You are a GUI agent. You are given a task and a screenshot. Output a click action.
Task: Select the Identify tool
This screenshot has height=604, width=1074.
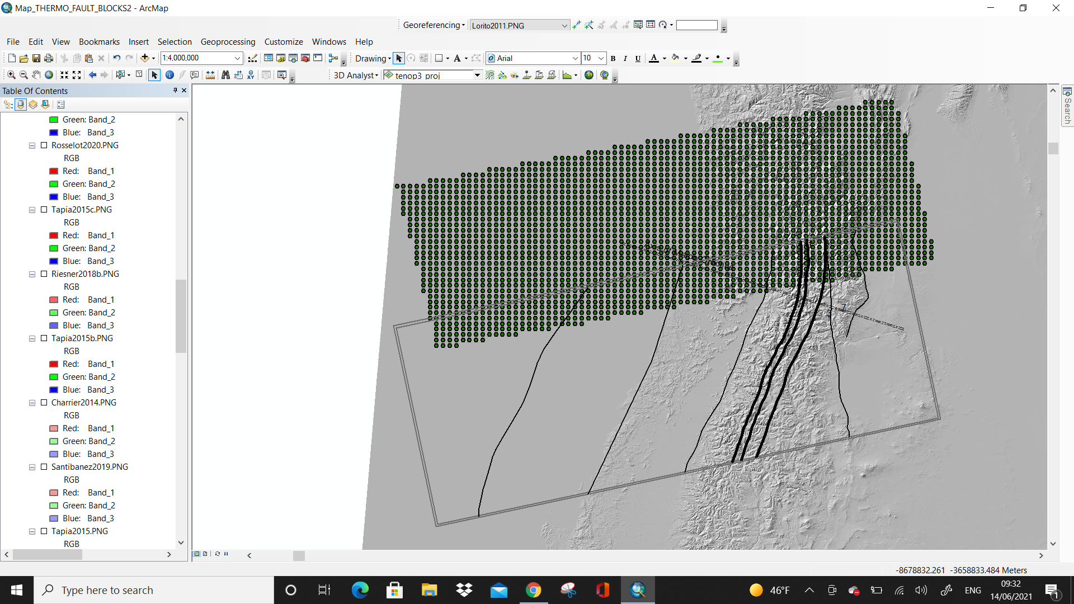169,74
